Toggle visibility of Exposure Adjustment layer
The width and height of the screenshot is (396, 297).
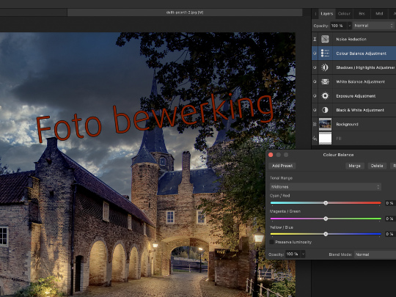pyautogui.click(x=315, y=96)
